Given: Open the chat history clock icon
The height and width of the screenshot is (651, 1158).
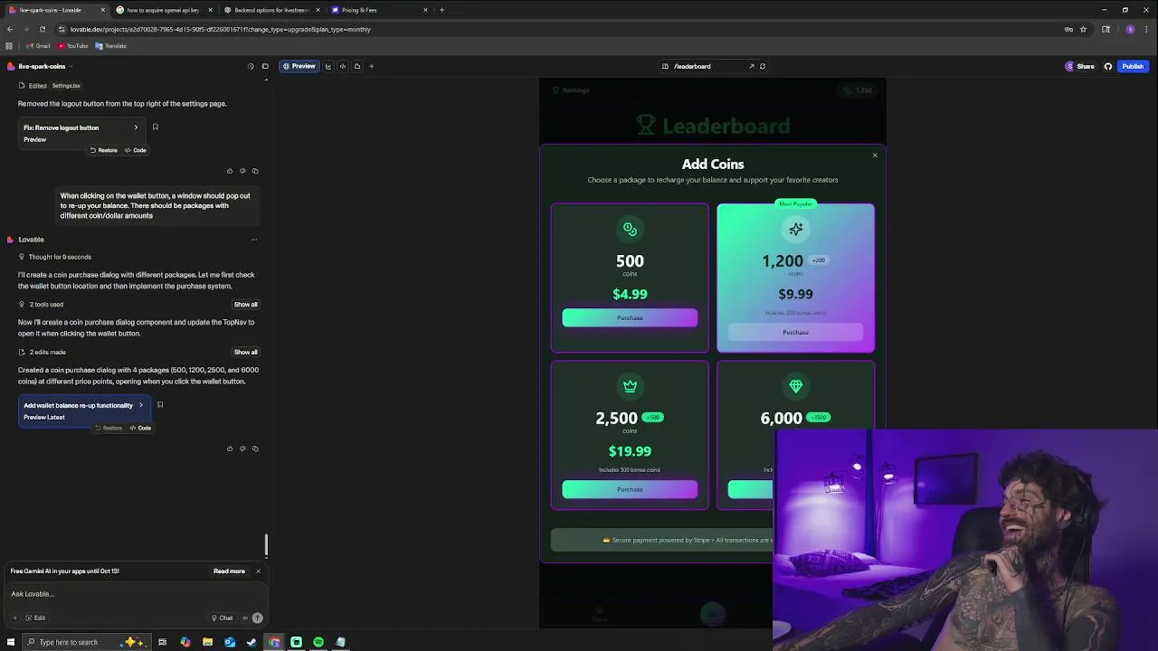Looking at the screenshot, I should point(251,66).
